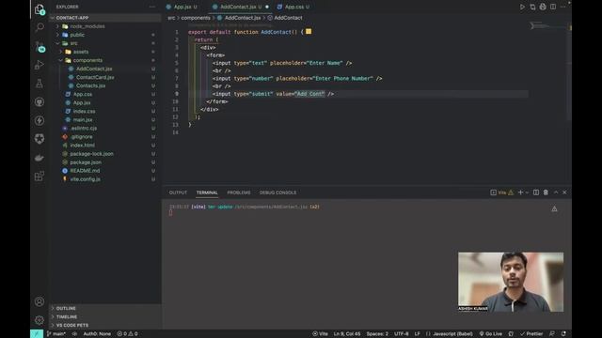Open the Run and Debug view

point(40,65)
